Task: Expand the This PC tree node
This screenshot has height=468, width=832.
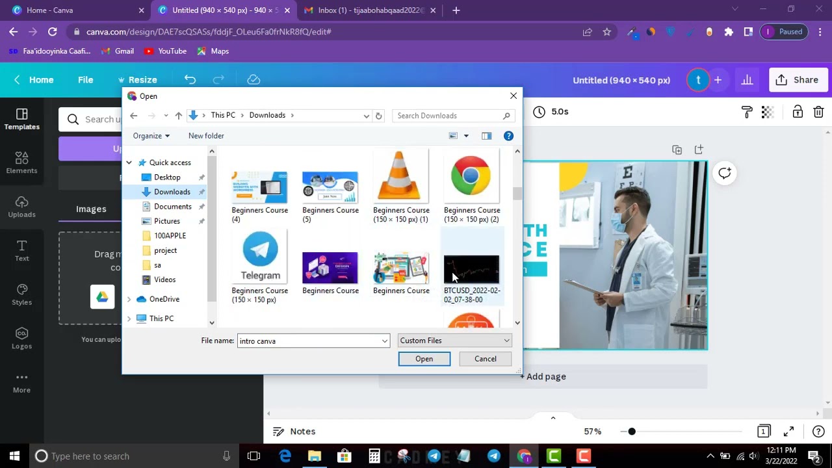Action: tap(129, 318)
